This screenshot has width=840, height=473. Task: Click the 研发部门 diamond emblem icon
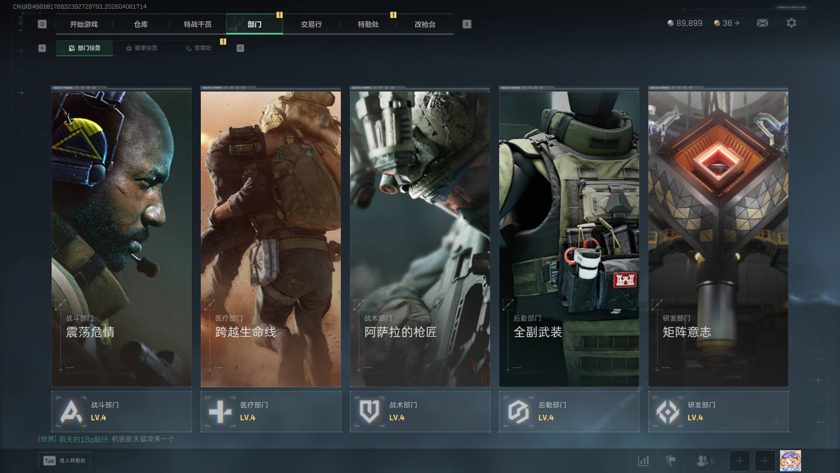tap(668, 412)
